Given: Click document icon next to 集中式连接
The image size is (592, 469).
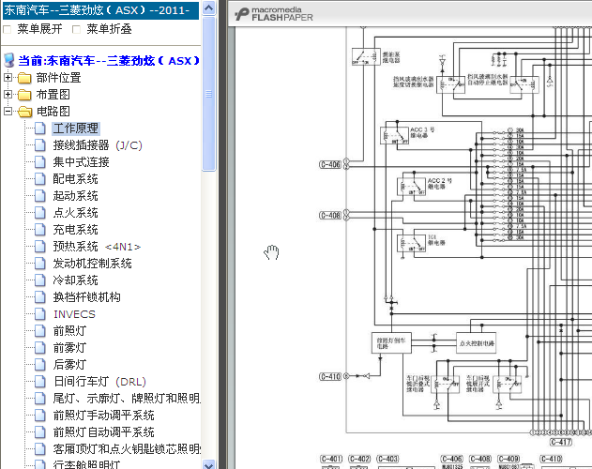Looking at the screenshot, I should point(40,162).
